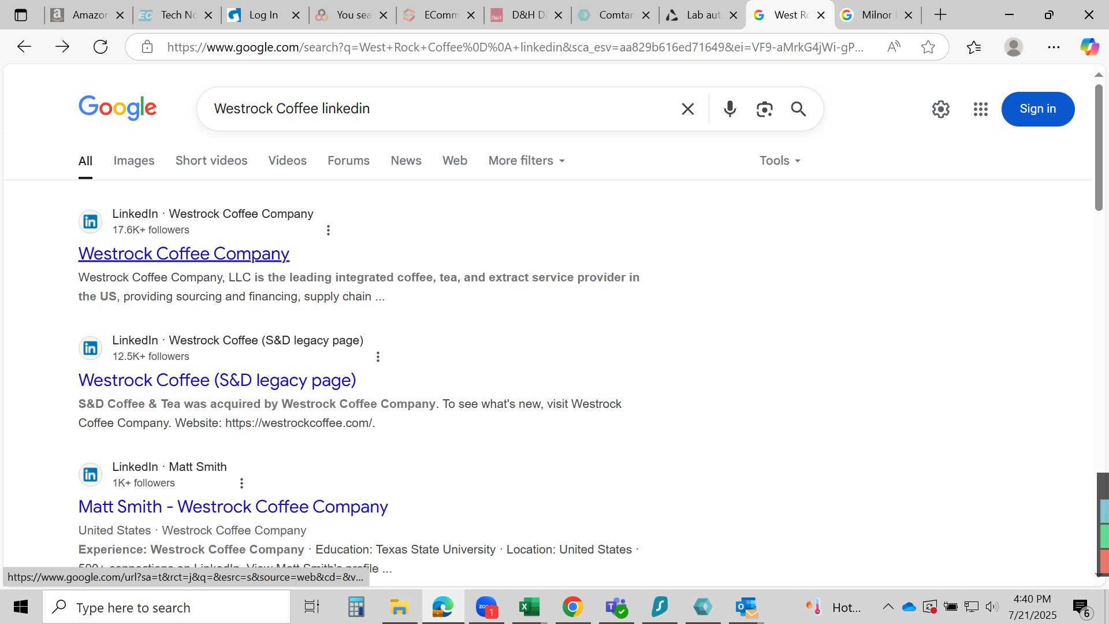Open Edge Settings and more menu

pos(1054,47)
